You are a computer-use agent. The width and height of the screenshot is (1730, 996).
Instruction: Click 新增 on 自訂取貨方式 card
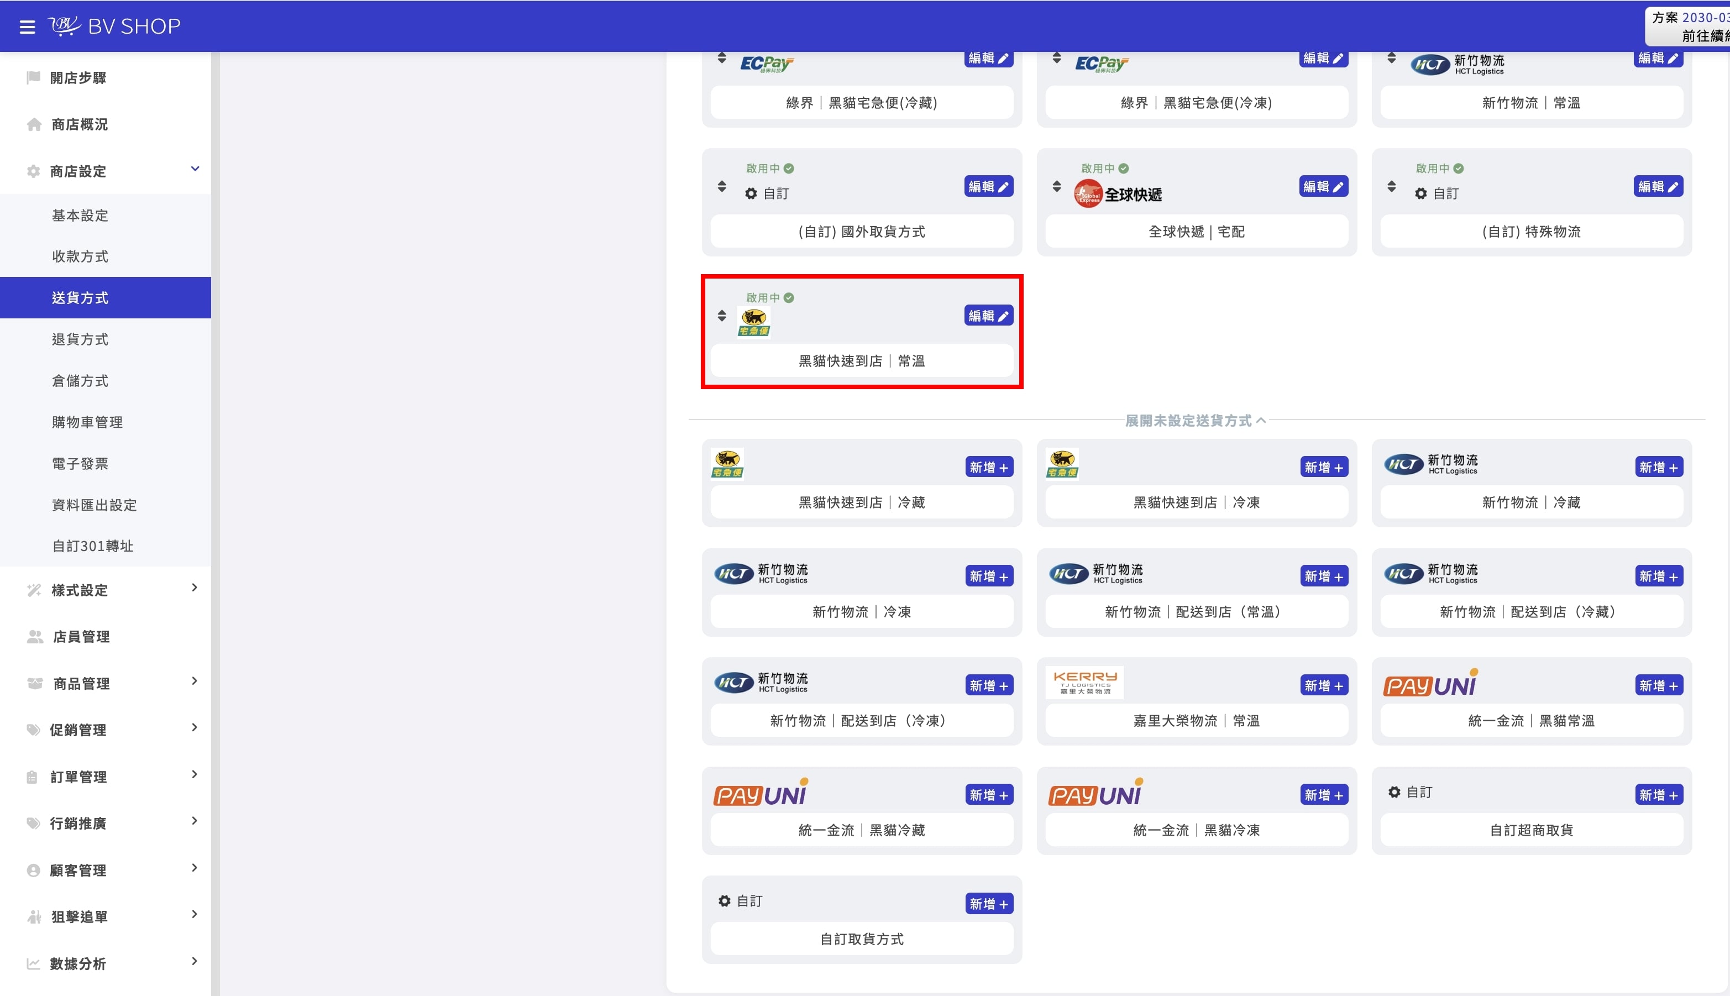point(988,904)
